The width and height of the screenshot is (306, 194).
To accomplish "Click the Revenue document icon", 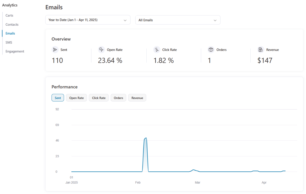I will (x=261, y=50).
